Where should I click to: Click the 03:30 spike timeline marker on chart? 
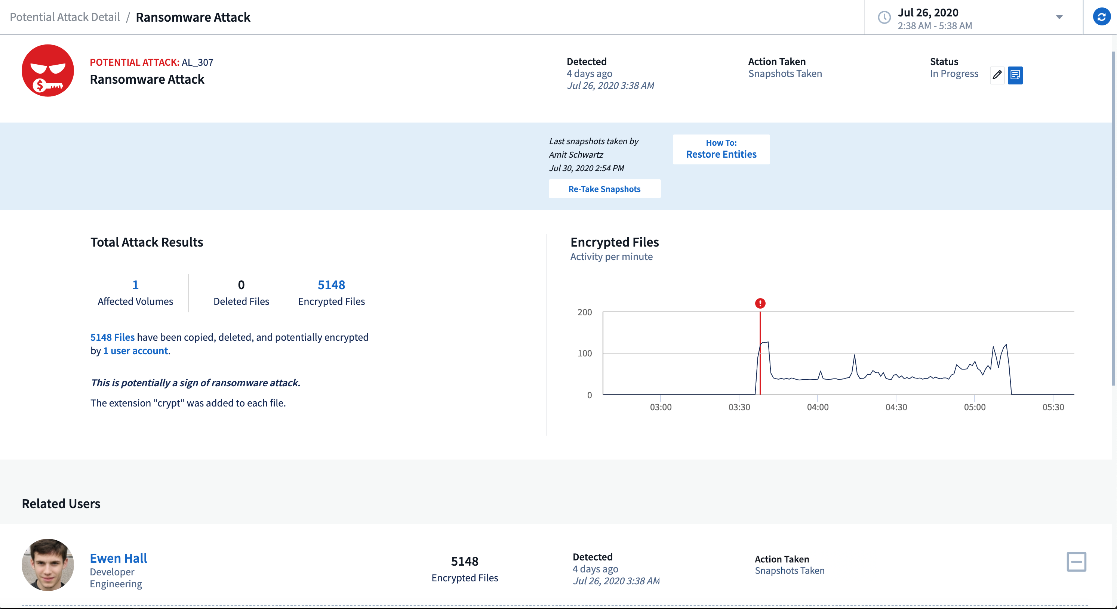tap(761, 304)
